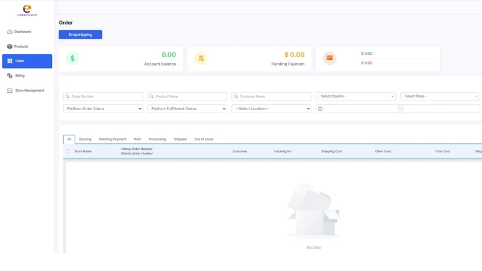This screenshot has height=271, width=482.
Task: Click the Product Name search field
Action: point(187,96)
